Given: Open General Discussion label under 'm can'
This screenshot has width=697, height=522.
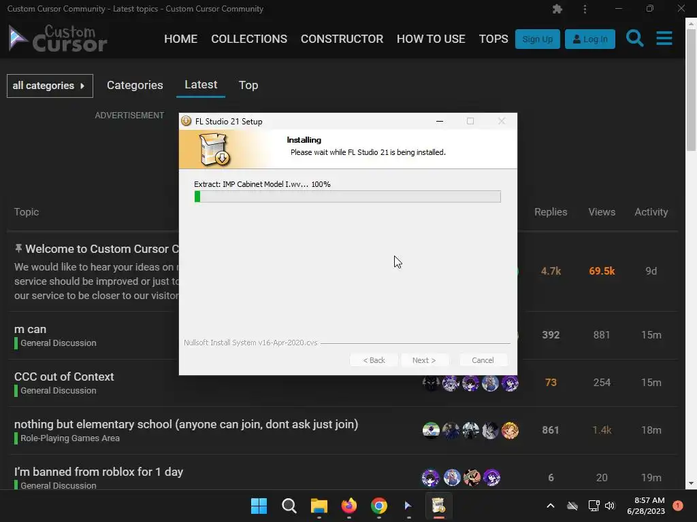Looking at the screenshot, I should (x=59, y=343).
